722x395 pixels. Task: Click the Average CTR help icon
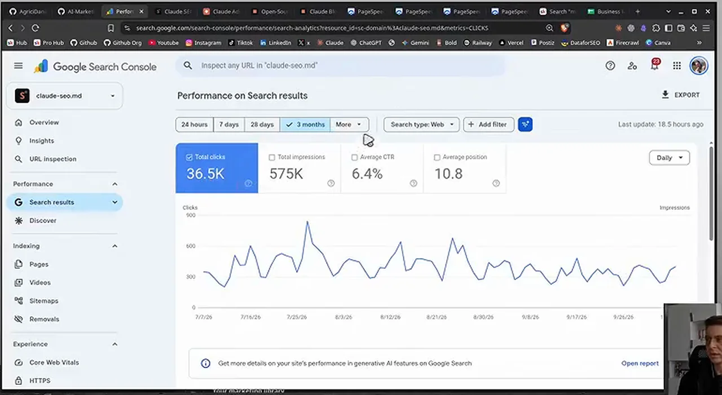point(413,183)
